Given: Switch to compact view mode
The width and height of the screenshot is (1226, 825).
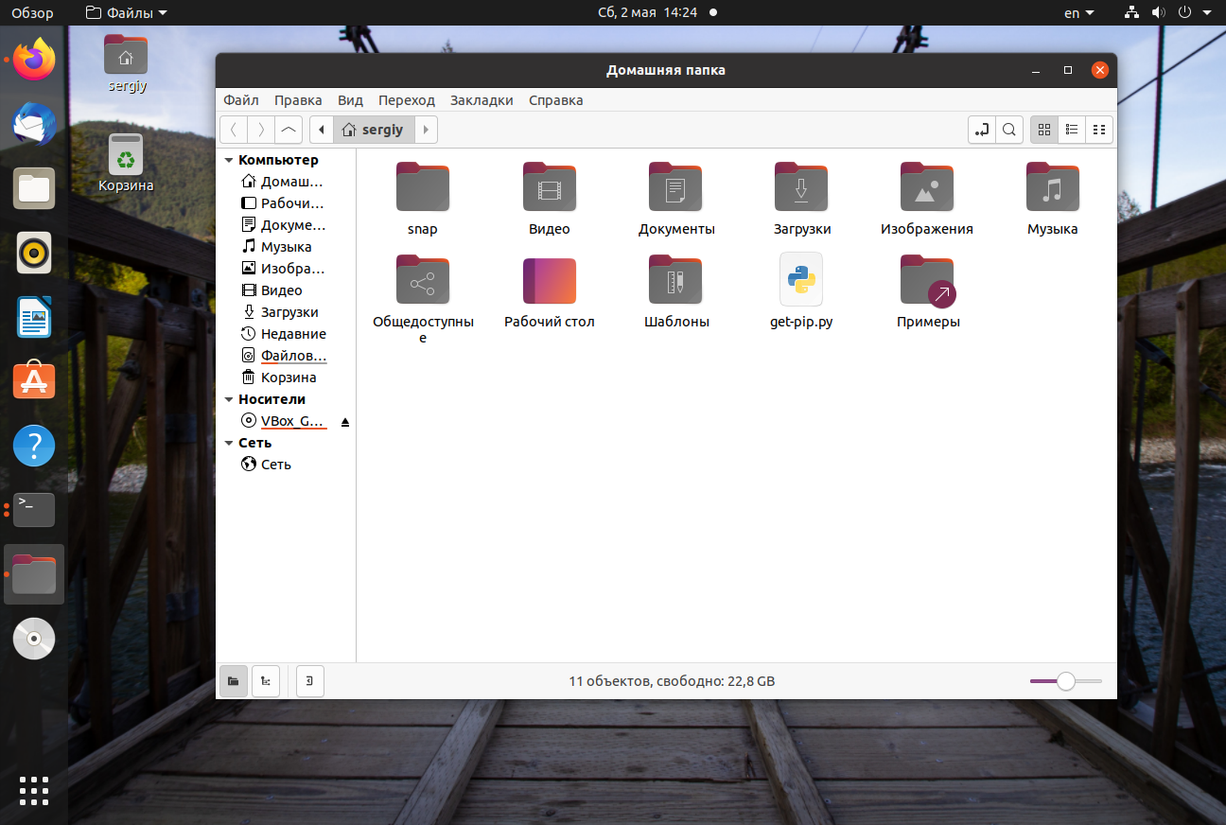Looking at the screenshot, I should (1099, 130).
